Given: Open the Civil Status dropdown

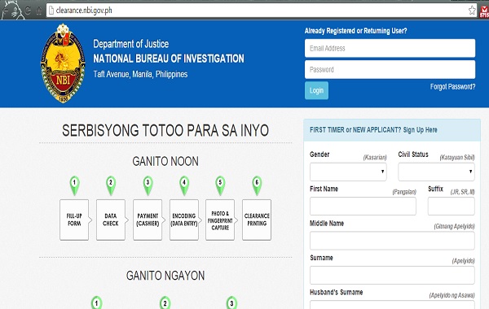Looking at the screenshot, I should [436, 172].
